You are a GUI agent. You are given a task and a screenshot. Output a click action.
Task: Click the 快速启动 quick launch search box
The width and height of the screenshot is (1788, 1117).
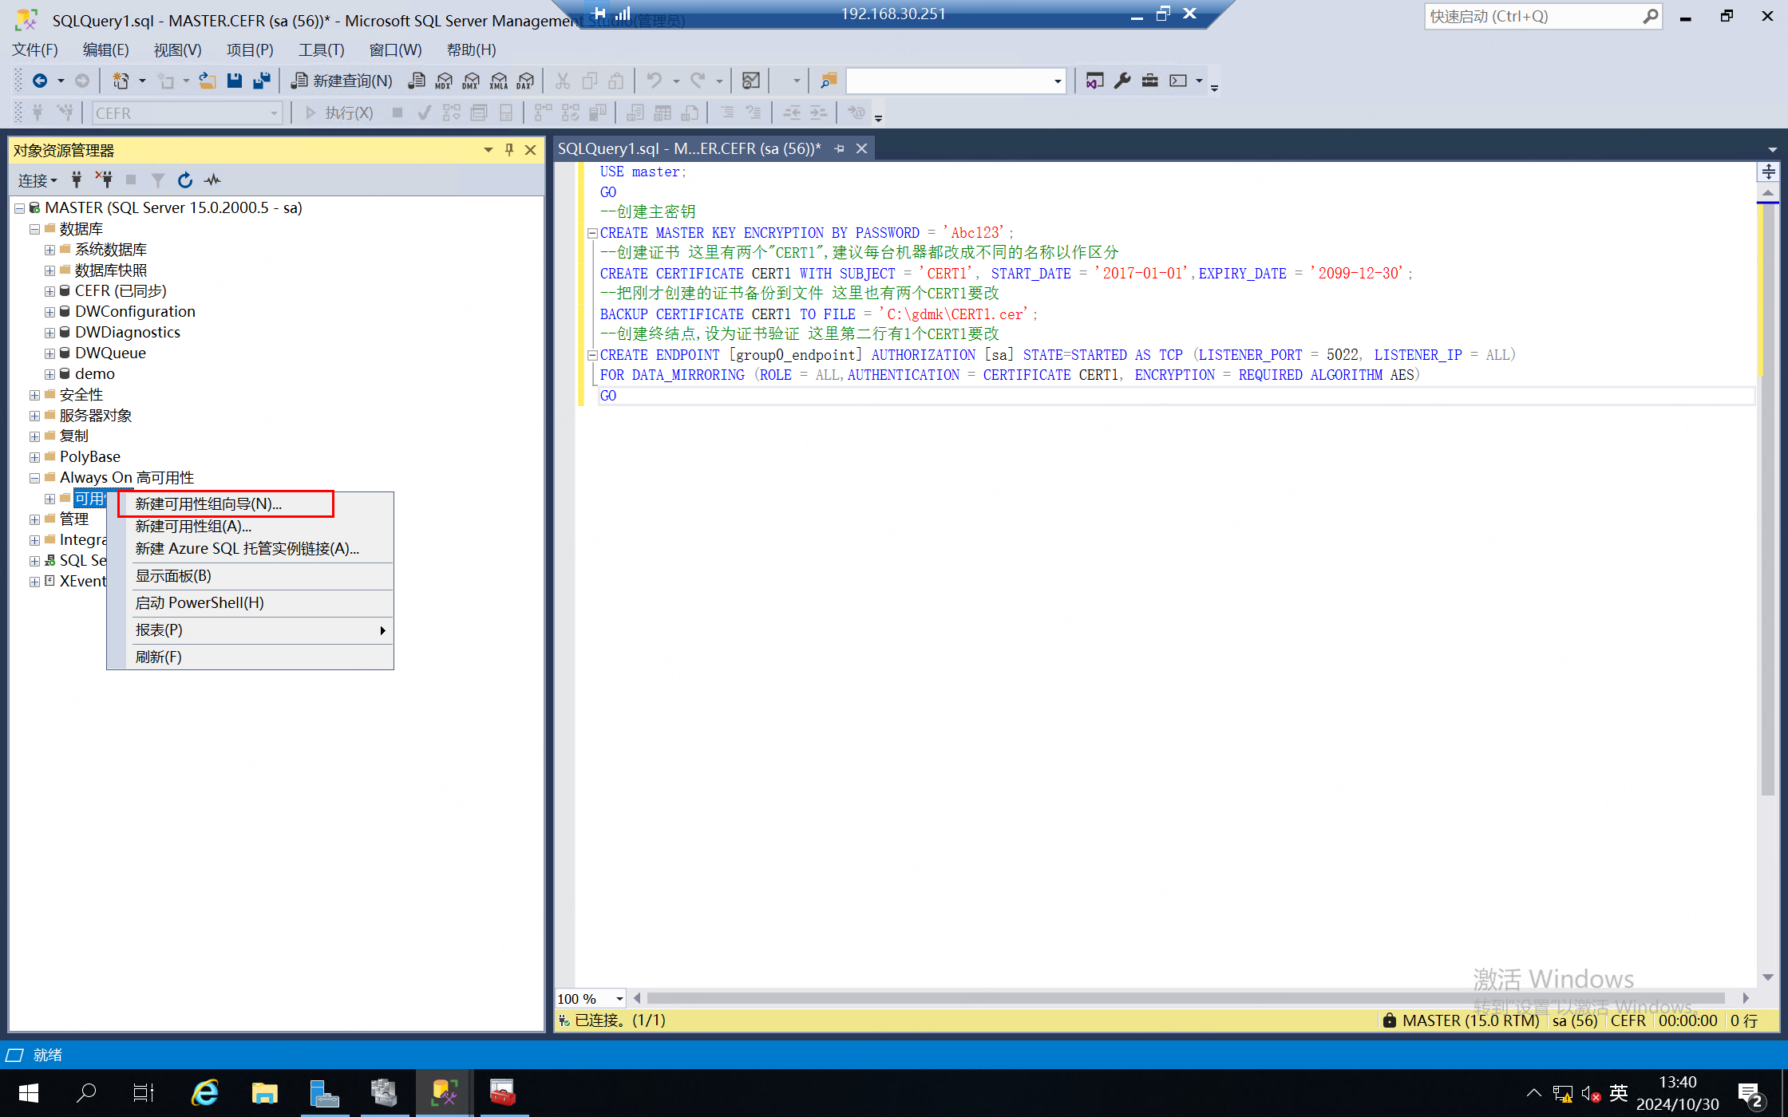coord(1533,17)
